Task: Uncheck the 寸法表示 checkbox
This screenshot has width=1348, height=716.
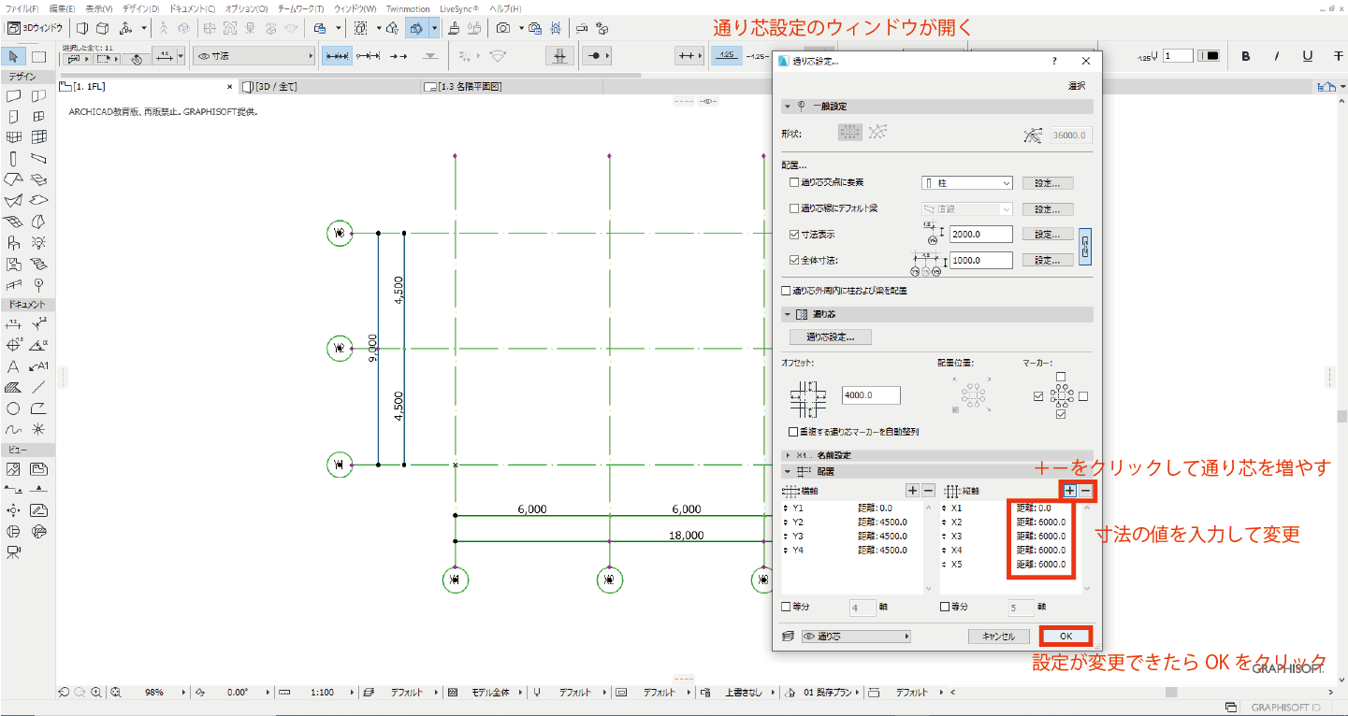Action: (x=794, y=235)
